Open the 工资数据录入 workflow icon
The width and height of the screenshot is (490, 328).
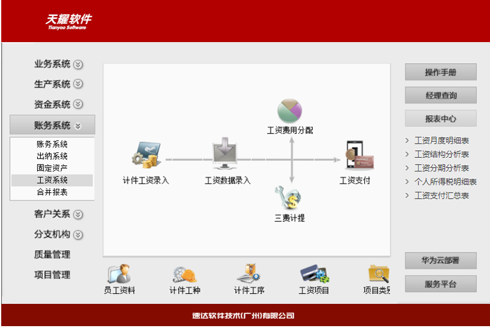click(225, 153)
